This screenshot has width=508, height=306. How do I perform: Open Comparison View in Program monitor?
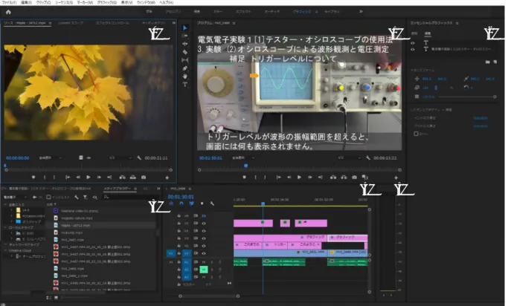pos(365,178)
